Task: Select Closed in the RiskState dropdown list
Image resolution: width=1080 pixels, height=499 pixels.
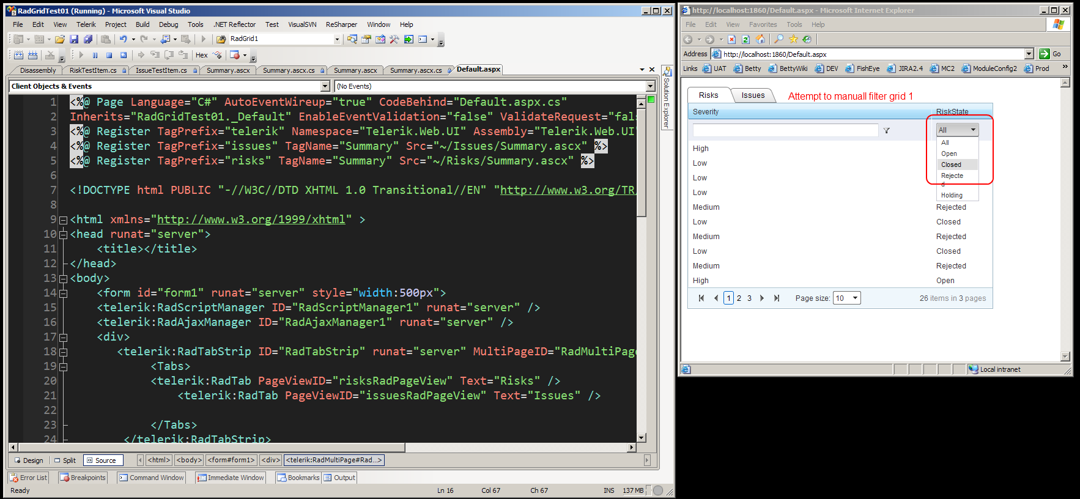Action: (x=958, y=164)
